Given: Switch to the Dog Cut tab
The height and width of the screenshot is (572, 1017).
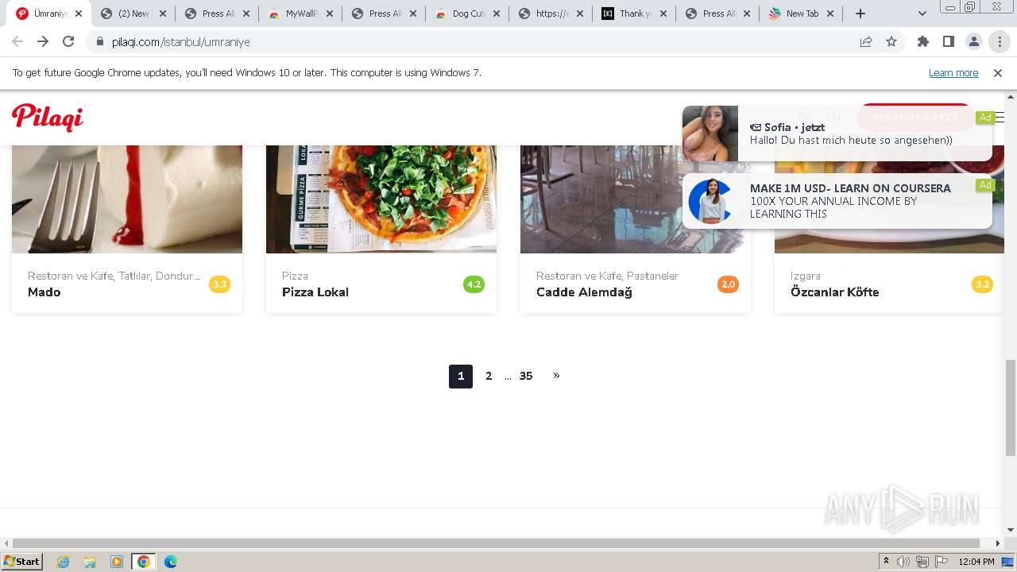Looking at the screenshot, I should pos(467,14).
